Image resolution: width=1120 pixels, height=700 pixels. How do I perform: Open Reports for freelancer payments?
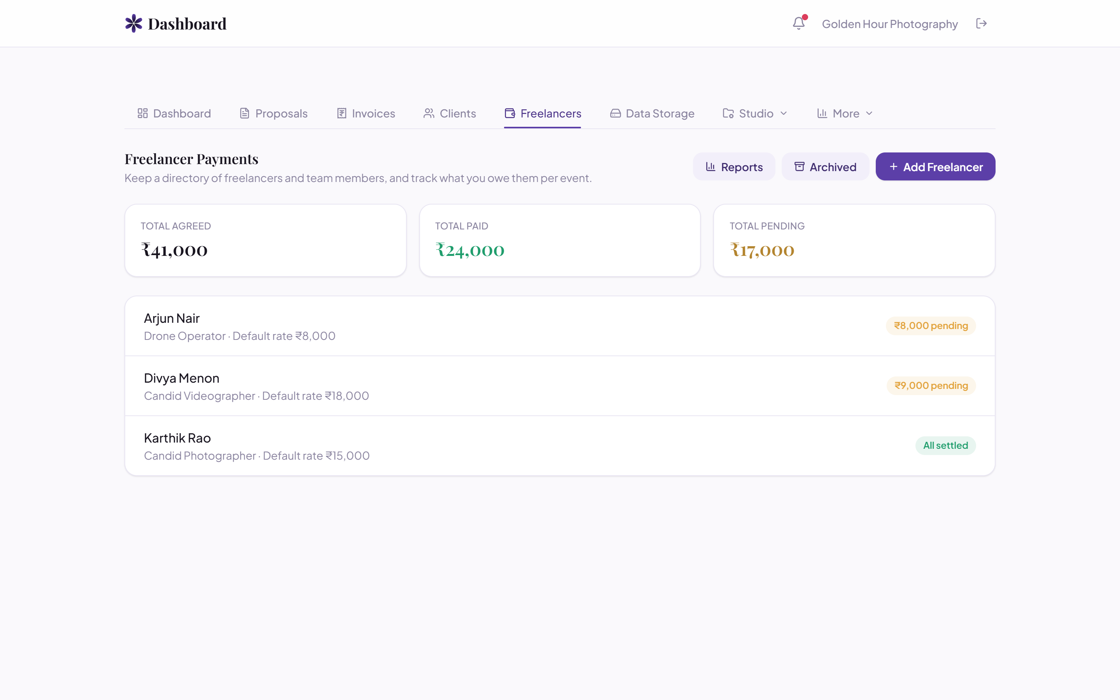pos(734,167)
